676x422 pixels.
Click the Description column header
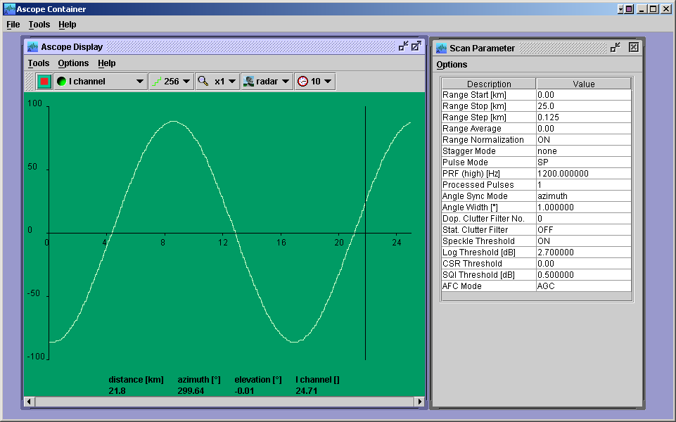click(489, 84)
